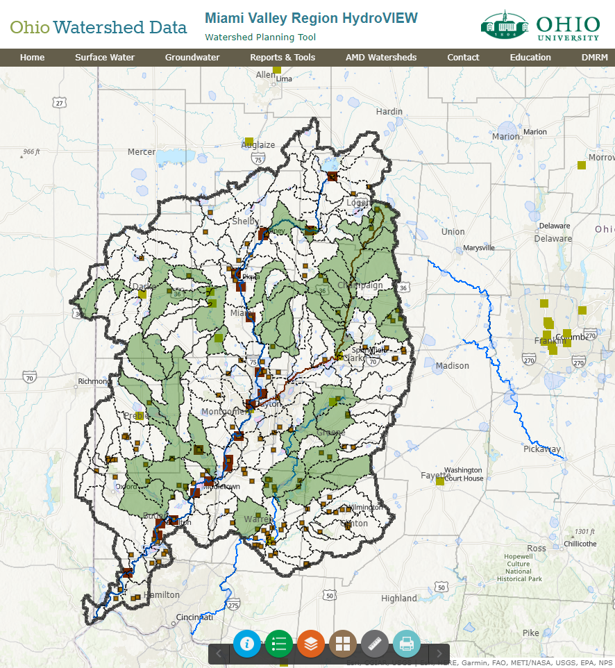Open the blue info widget
The height and width of the screenshot is (668, 615).
[x=246, y=644]
